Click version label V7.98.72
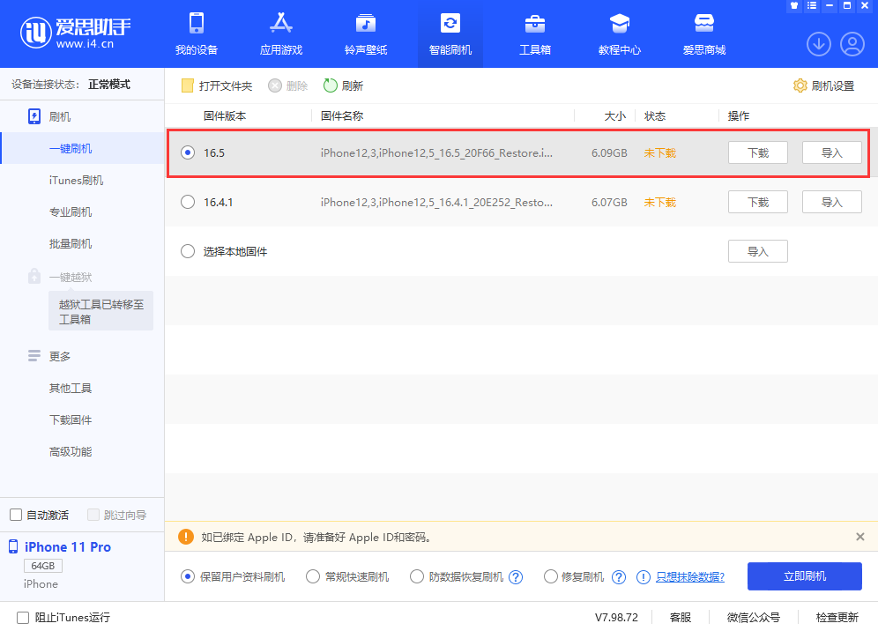 616,617
